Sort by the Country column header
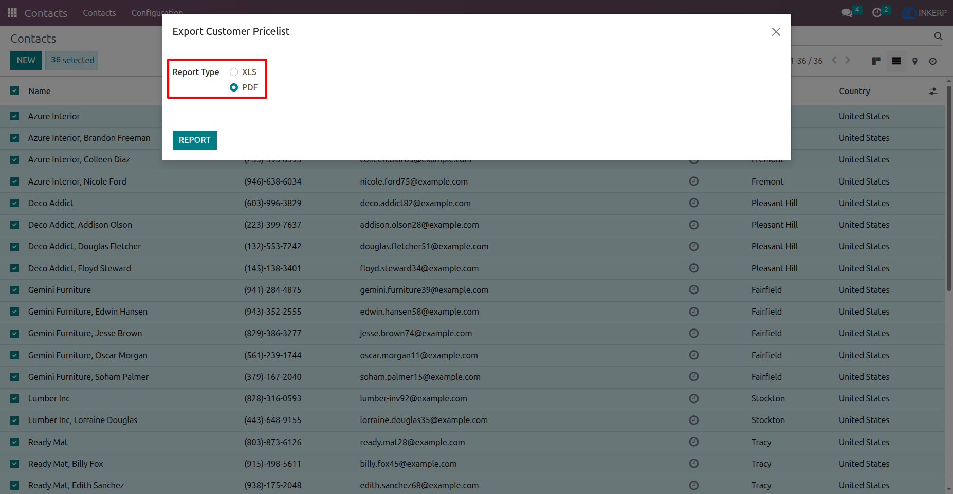Image resolution: width=953 pixels, height=494 pixels. pyautogui.click(x=854, y=91)
